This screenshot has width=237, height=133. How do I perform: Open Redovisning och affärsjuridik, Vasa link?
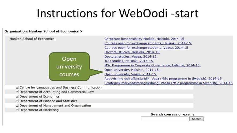point(163,79)
